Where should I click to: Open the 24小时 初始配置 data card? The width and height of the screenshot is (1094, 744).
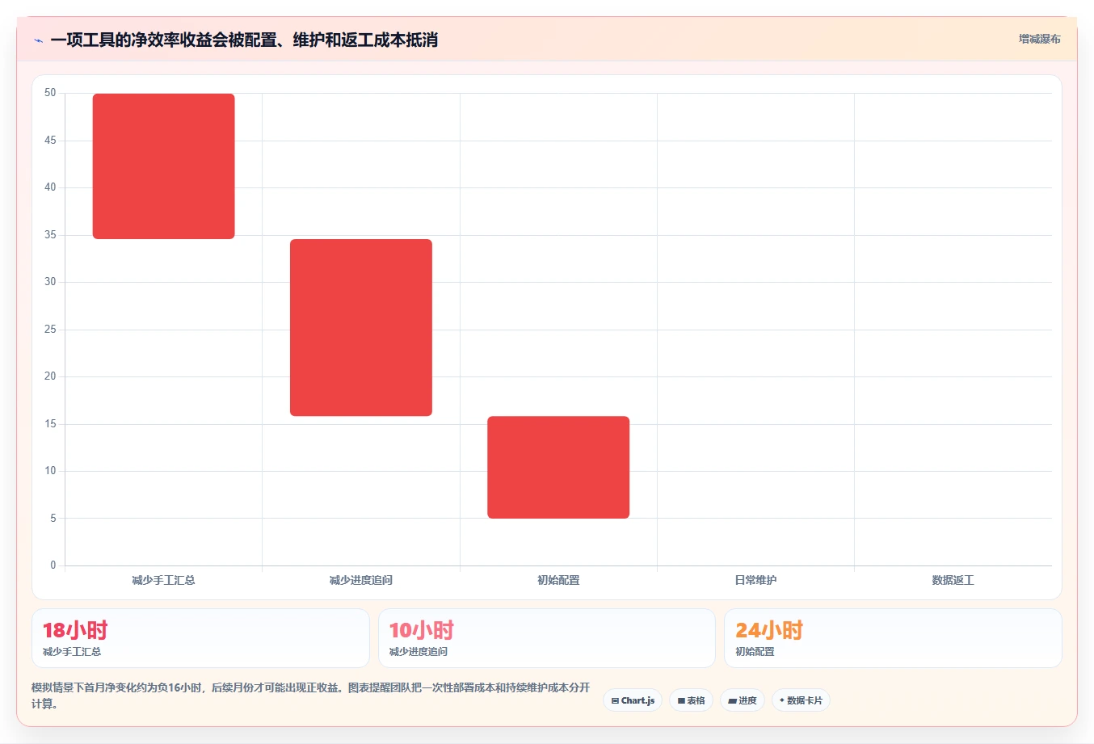click(893, 638)
